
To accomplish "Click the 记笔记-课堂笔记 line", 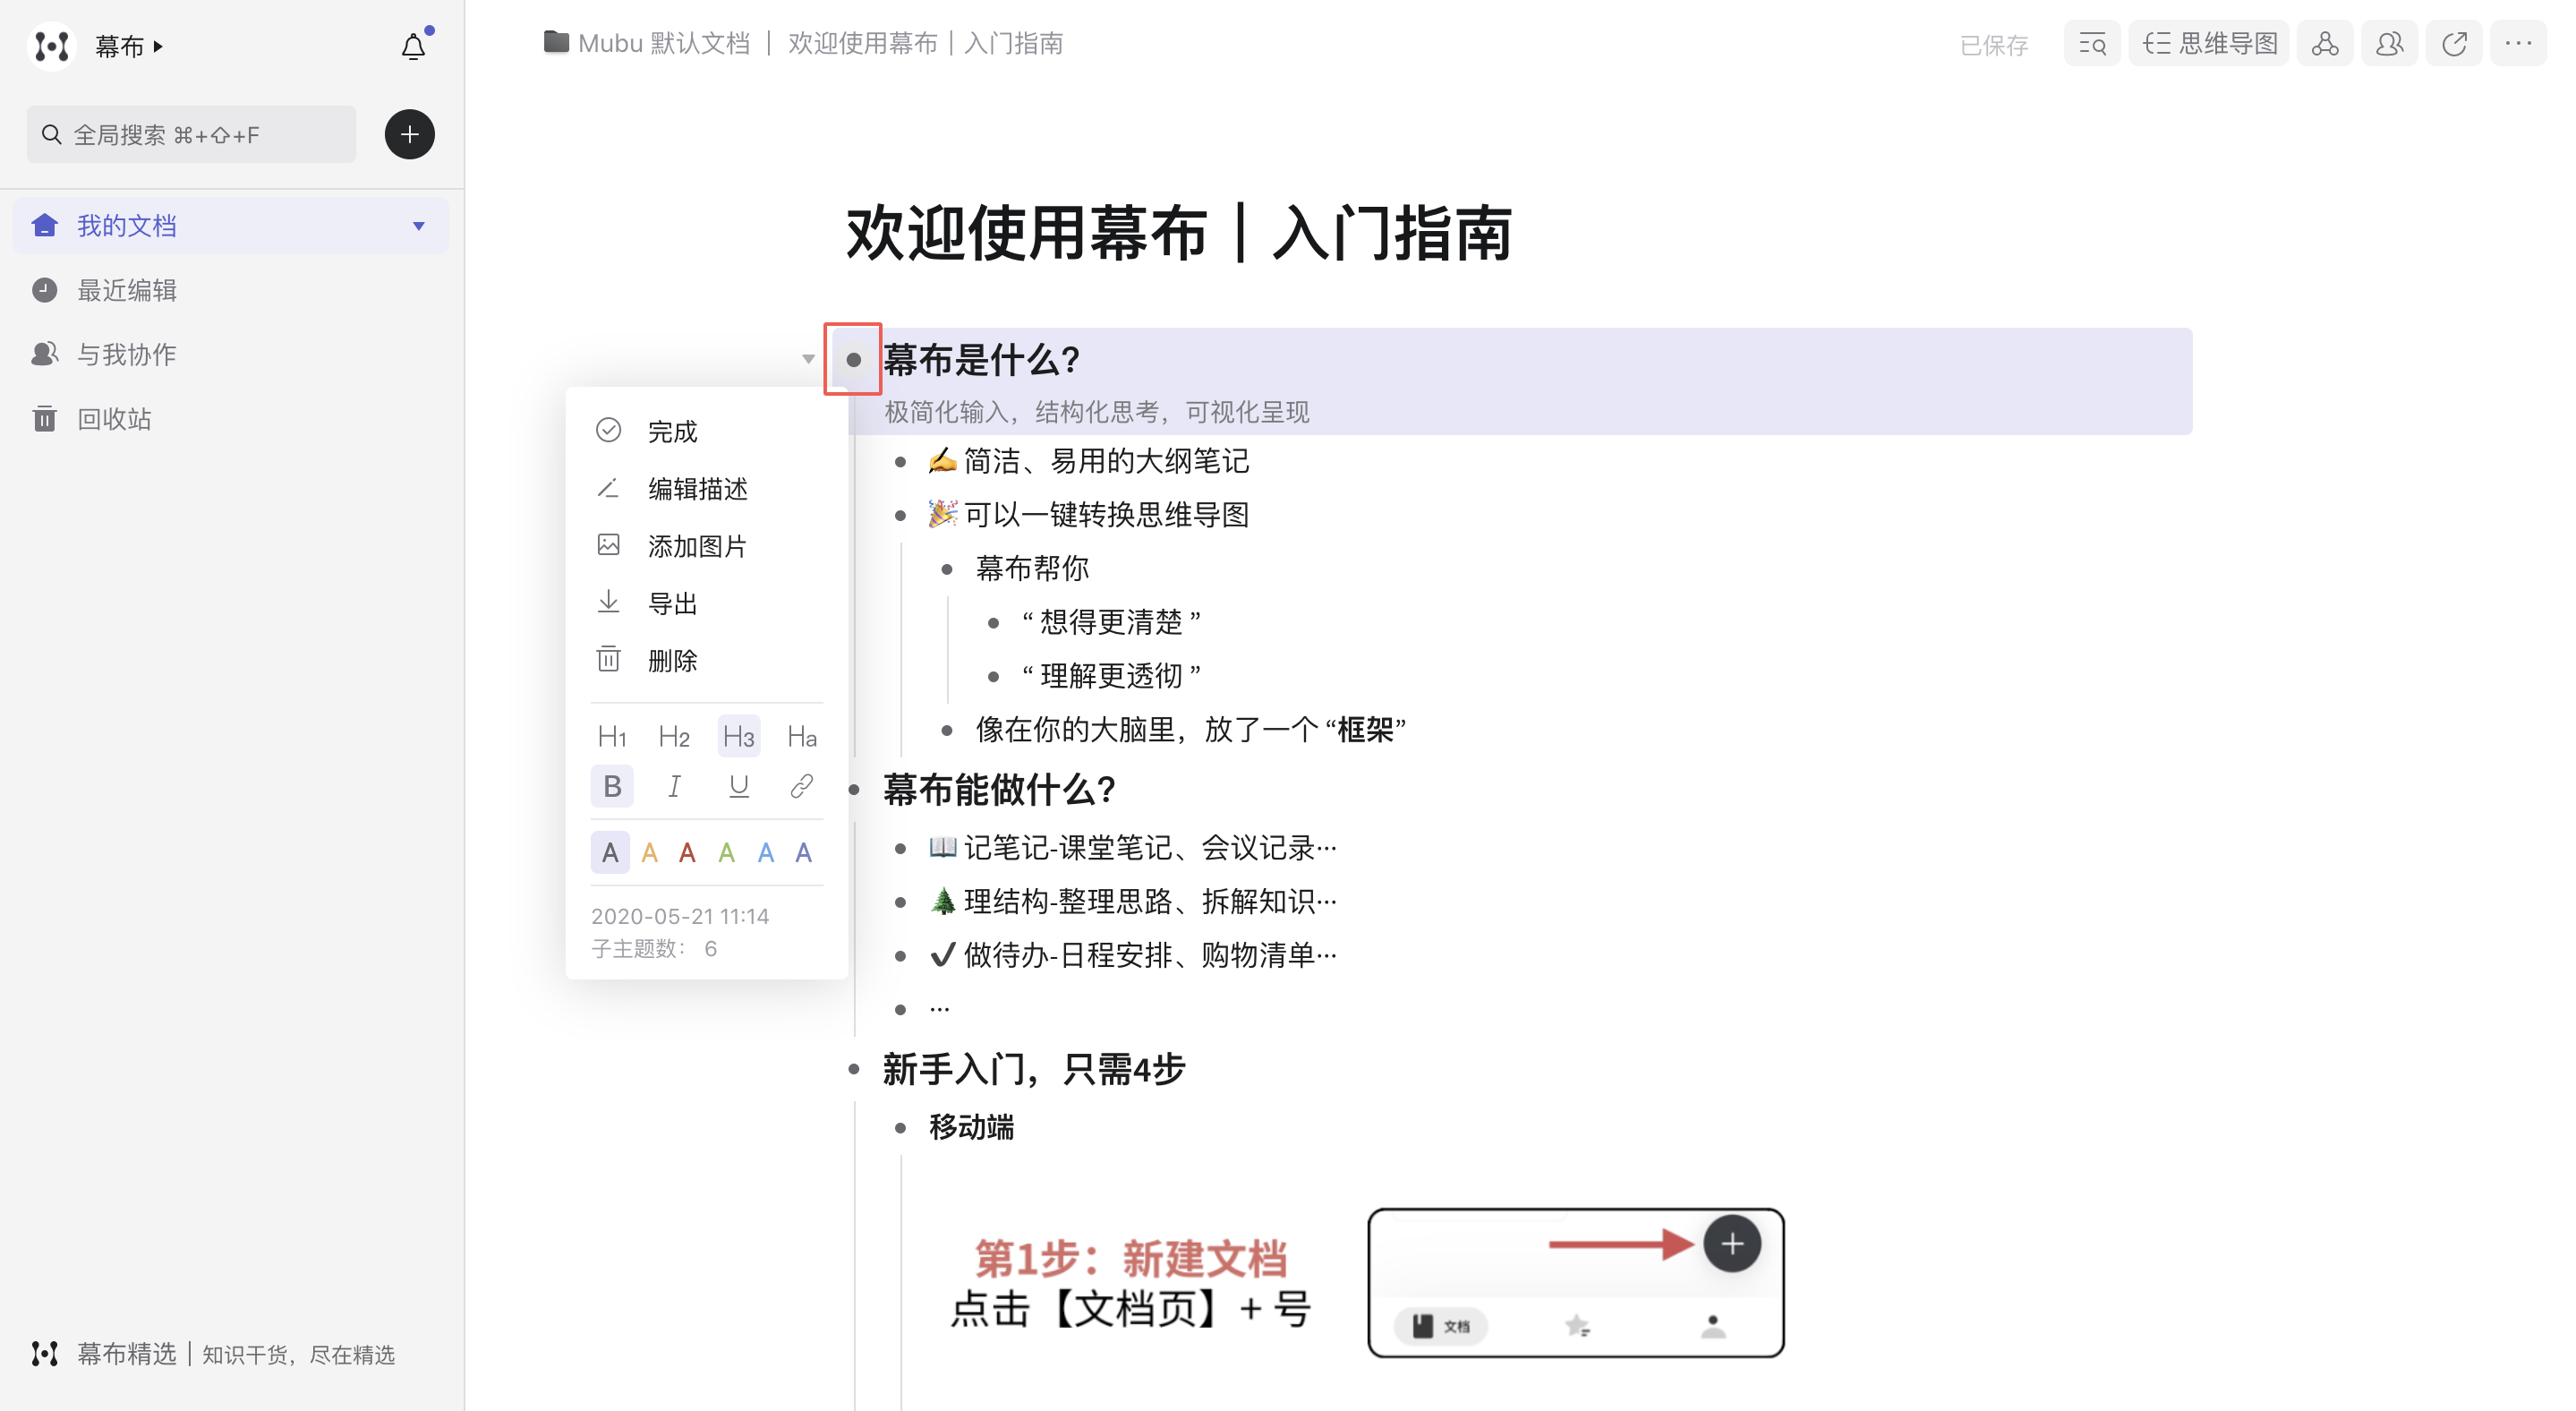I will 1133,848.
